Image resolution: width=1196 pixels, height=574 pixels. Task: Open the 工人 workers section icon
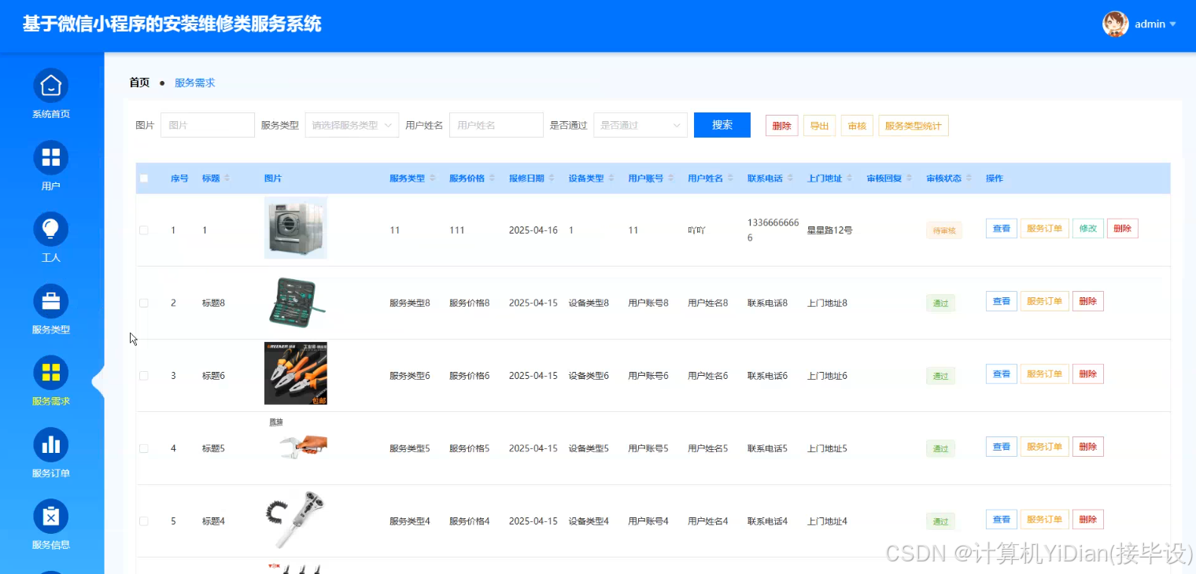click(50, 229)
